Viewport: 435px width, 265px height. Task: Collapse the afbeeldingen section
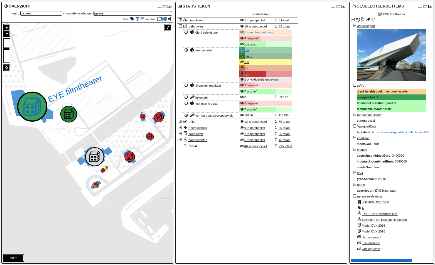tap(355, 26)
